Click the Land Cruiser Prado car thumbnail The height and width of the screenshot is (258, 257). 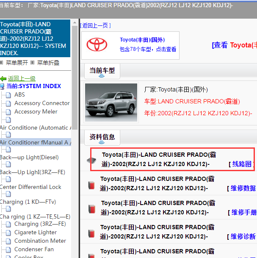point(111,103)
